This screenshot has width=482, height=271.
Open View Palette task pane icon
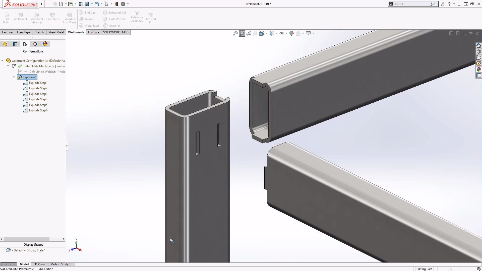tap(479, 63)
